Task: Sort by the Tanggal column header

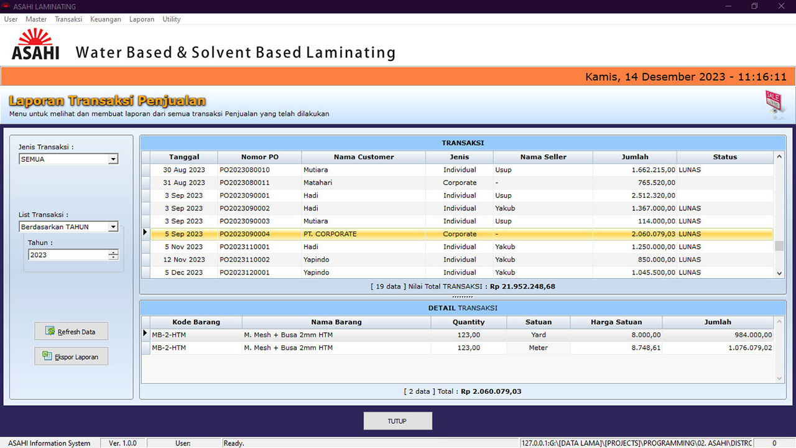Action: tap(183, 157)
